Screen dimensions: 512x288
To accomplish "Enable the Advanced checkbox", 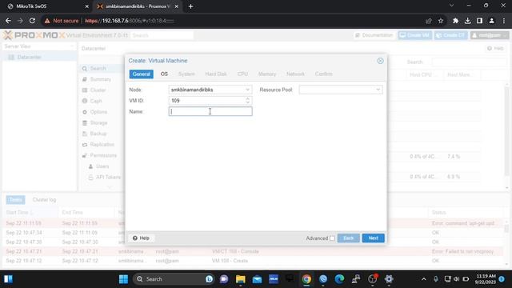I will tap(332, 238).
